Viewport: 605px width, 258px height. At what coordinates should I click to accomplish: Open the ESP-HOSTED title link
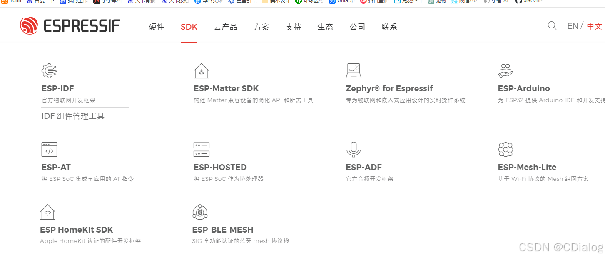tap(220, 167)
